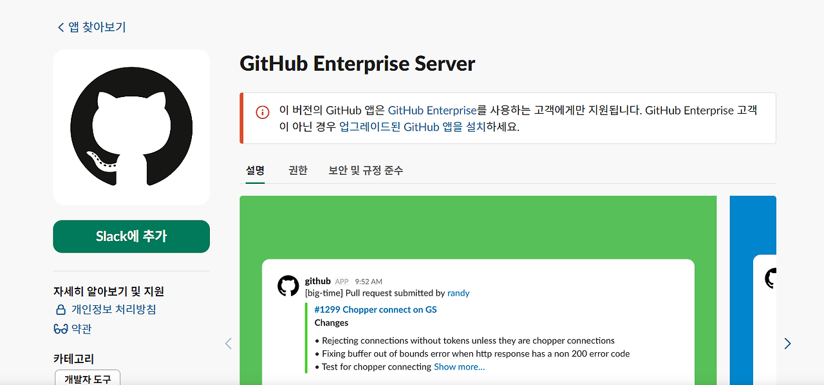The height and width of the screenshot is (385, 824).
Task: Follow the GitHub Enterprise link in notice
Action: click(433, 111)
